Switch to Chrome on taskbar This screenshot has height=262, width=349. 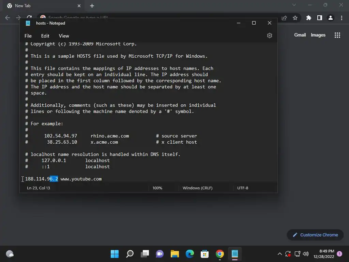[220, 254]
